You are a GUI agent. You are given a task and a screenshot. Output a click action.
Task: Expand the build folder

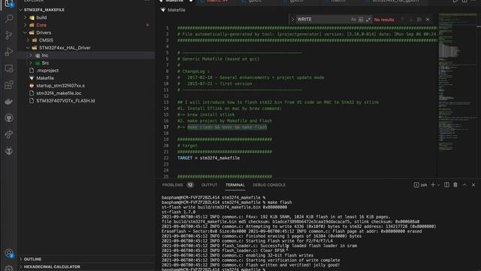coord(26,17)
